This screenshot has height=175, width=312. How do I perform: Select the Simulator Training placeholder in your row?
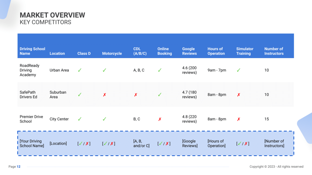click(x=243, y=144)
